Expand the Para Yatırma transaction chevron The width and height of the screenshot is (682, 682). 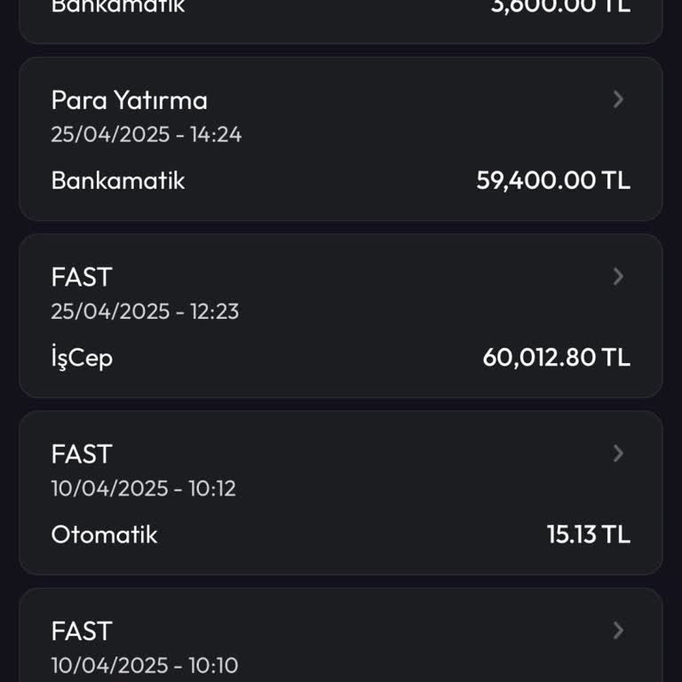[x=618, y=100]
